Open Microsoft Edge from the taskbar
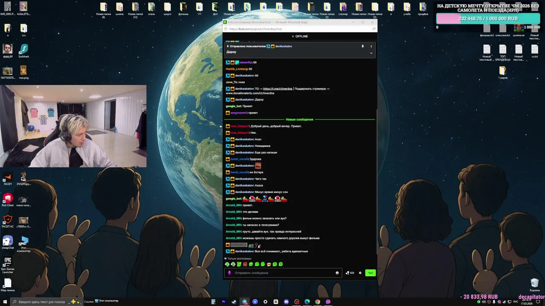The width and height of the screenshot is (545, 306). pyautogui.click(x=307, y=302)
